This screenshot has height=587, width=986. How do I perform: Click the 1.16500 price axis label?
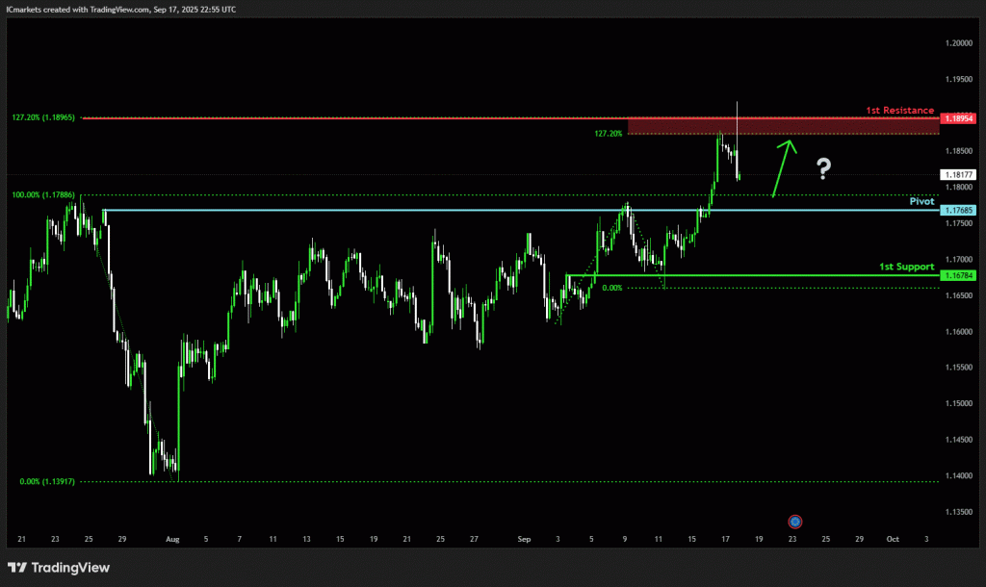(959, 295)
